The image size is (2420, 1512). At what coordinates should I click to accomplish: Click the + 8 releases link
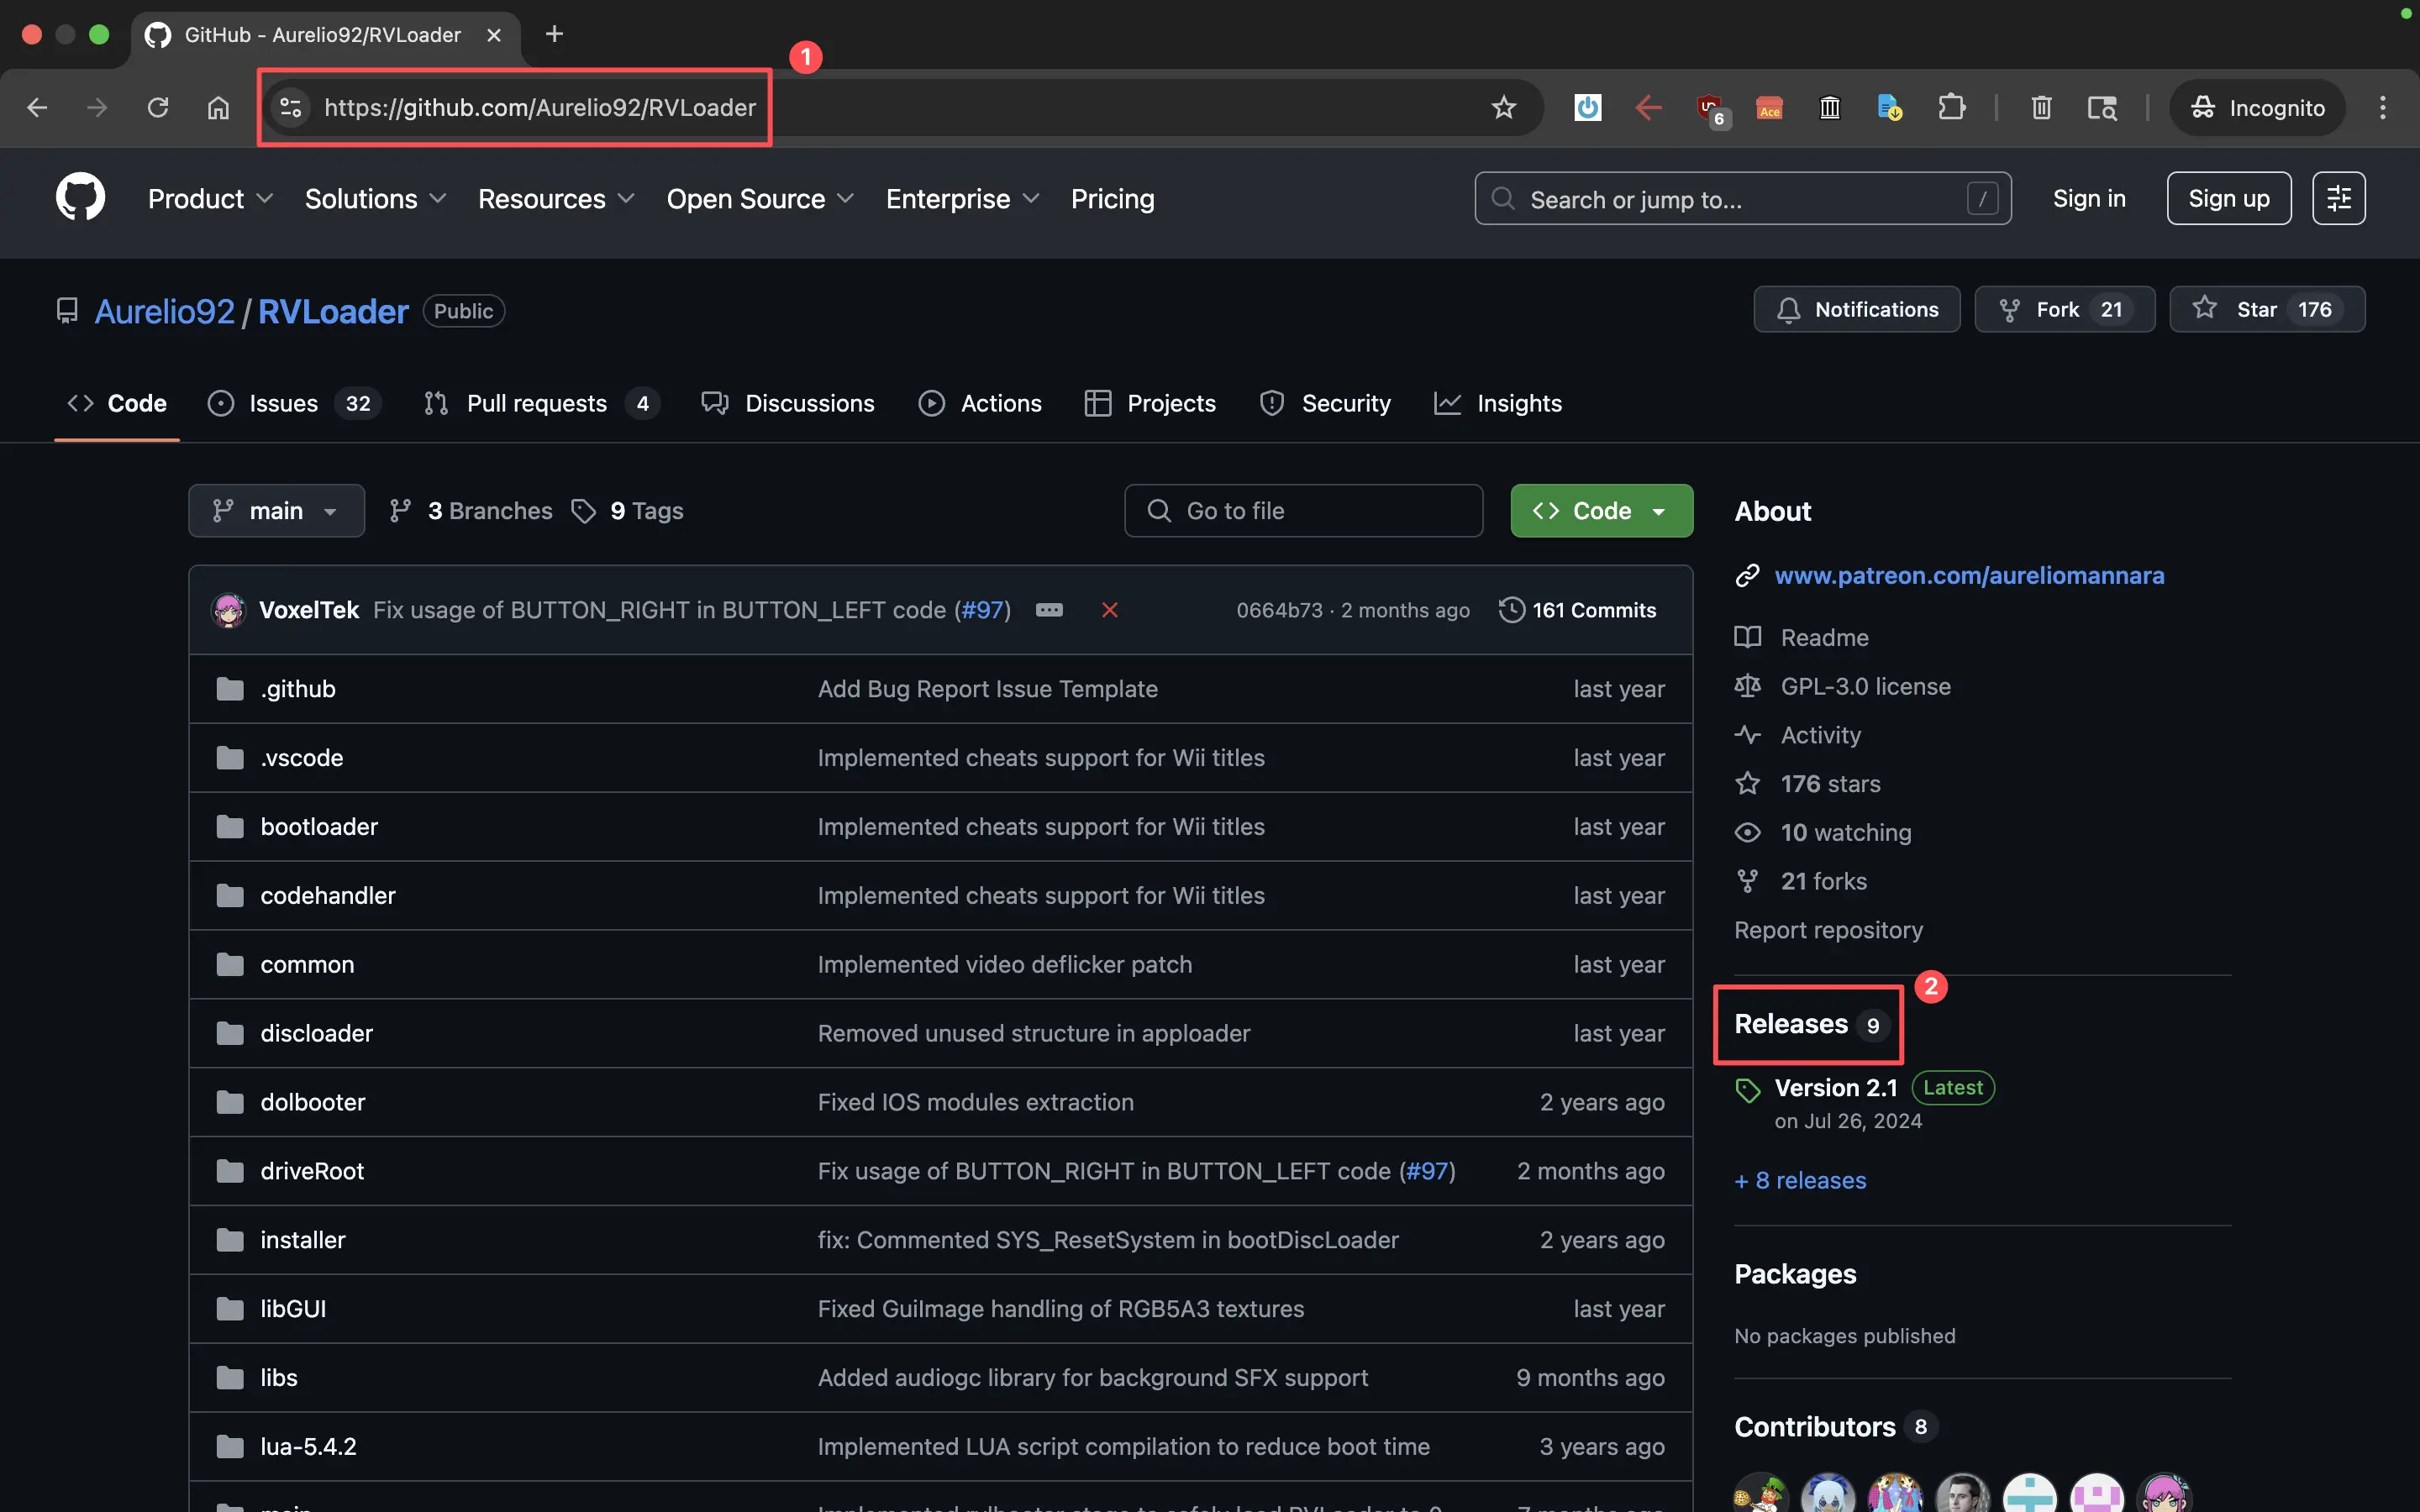tap(1800, 1180)
